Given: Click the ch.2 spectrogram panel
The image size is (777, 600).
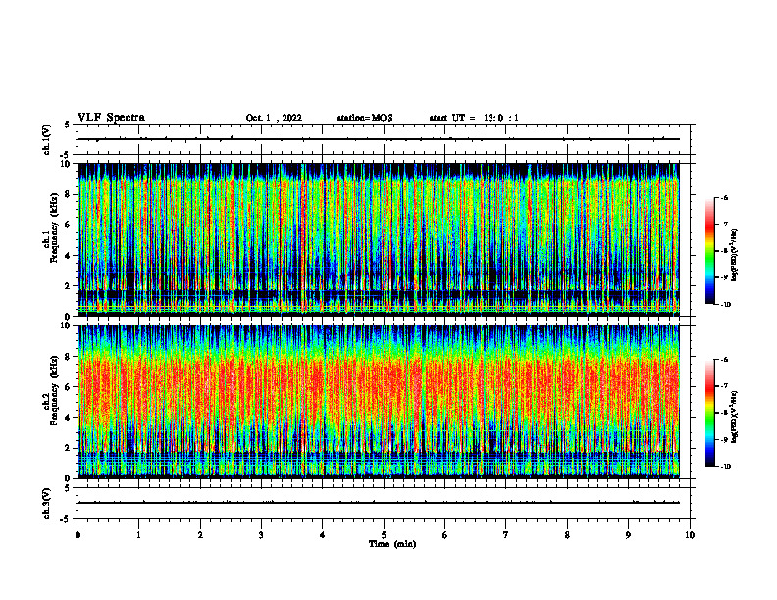Looking at the screenshot, I should [379, 402].
